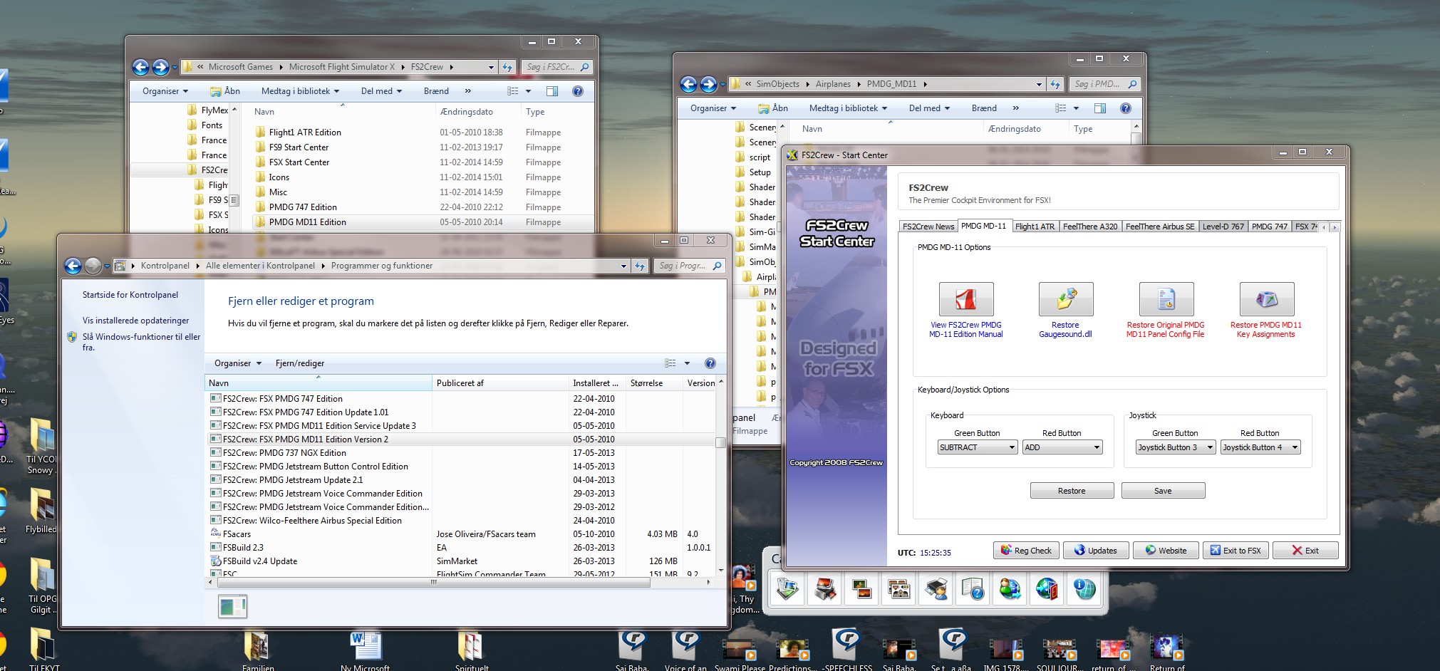1440x671 pixels.
Task: Click the Exit to FSX button
Action: (x=1236, y=551)
